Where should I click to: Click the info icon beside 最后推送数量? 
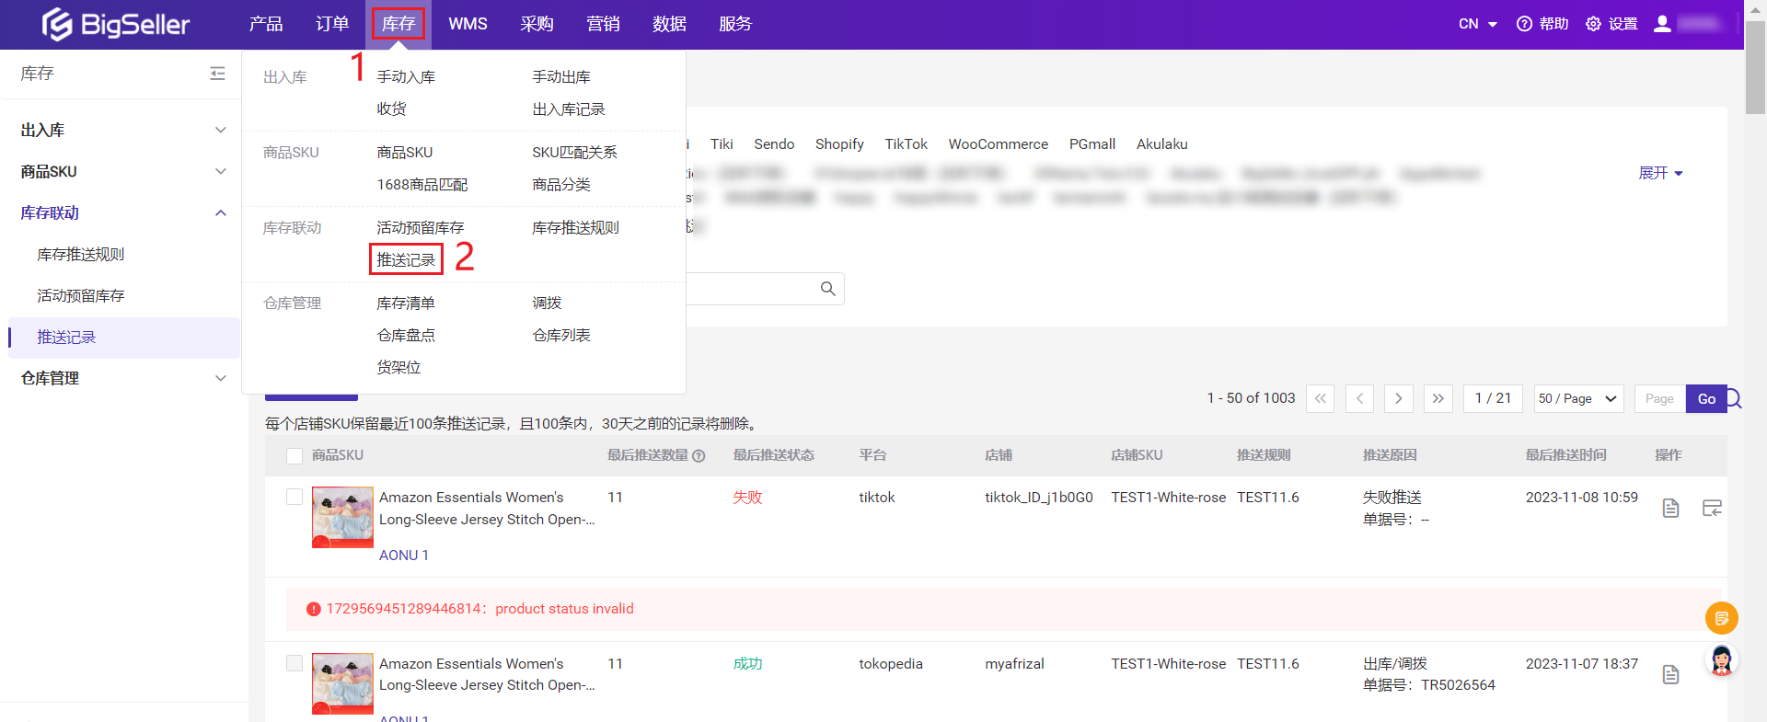[699, 456]
